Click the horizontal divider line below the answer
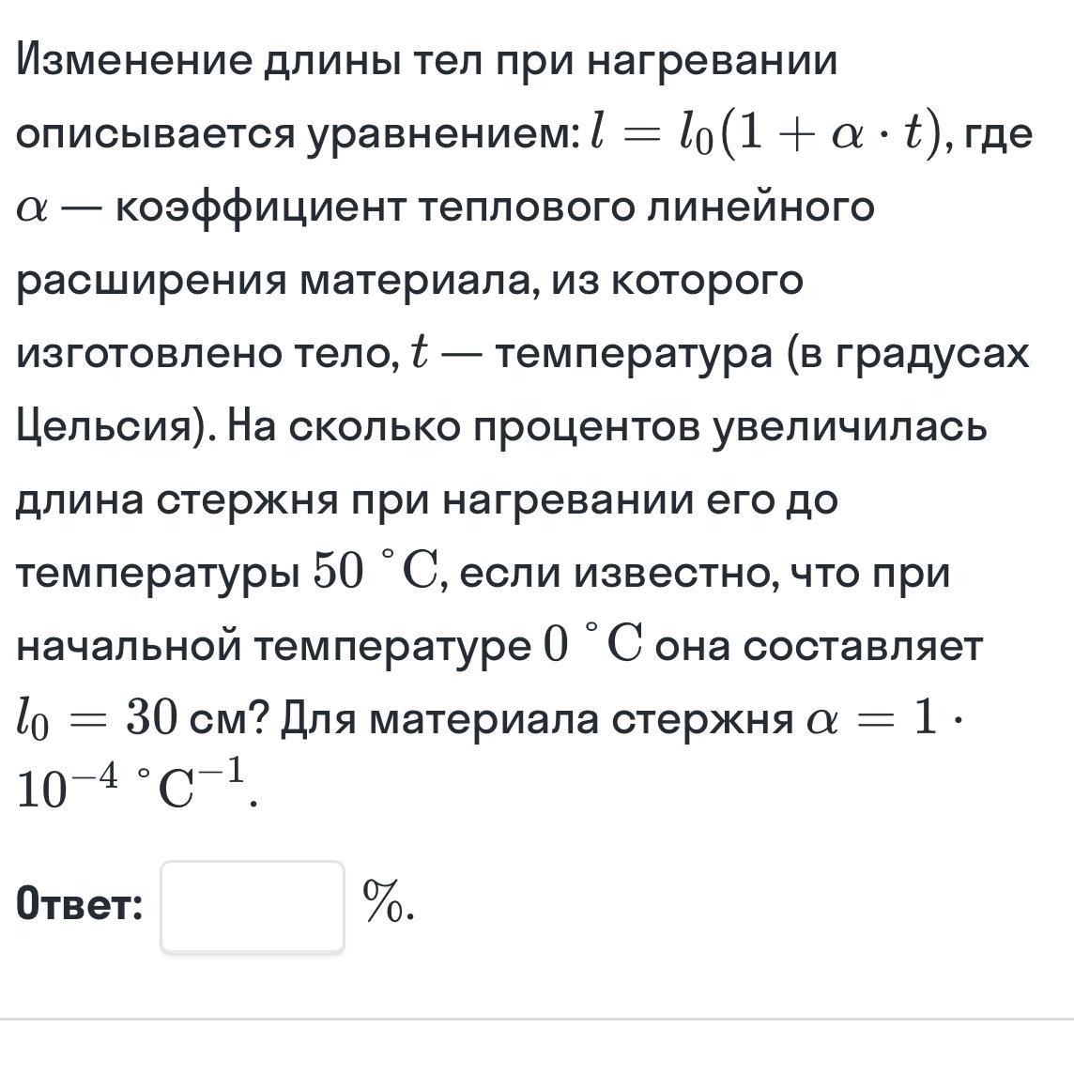 click(x=537, y=1019)
